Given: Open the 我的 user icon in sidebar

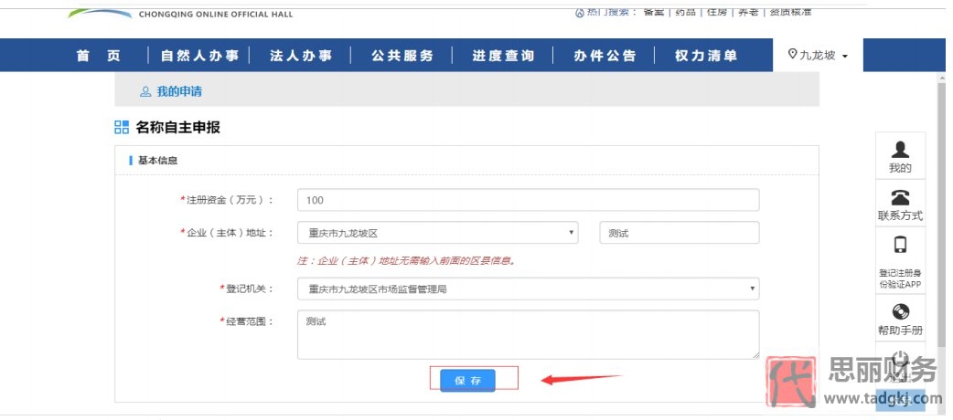Looking at the screenshot, I should pos(900,151).
